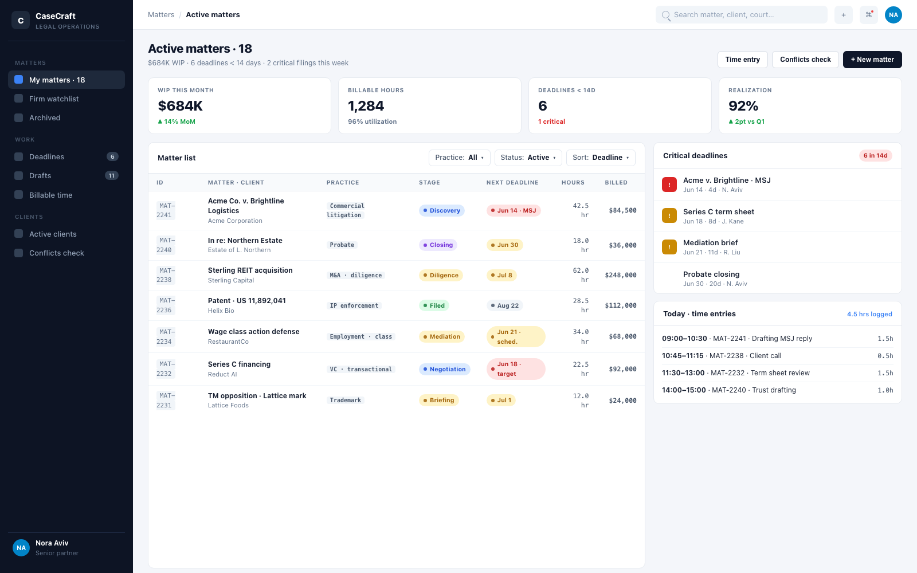Click the 6 in 14d badge

876,156
